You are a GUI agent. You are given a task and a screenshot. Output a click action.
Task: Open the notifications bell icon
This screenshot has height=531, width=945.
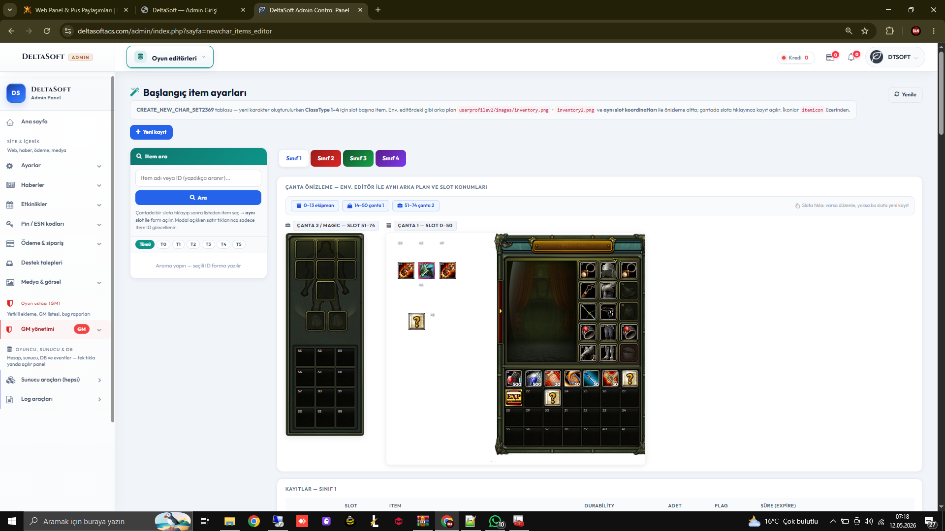(851, 58)
